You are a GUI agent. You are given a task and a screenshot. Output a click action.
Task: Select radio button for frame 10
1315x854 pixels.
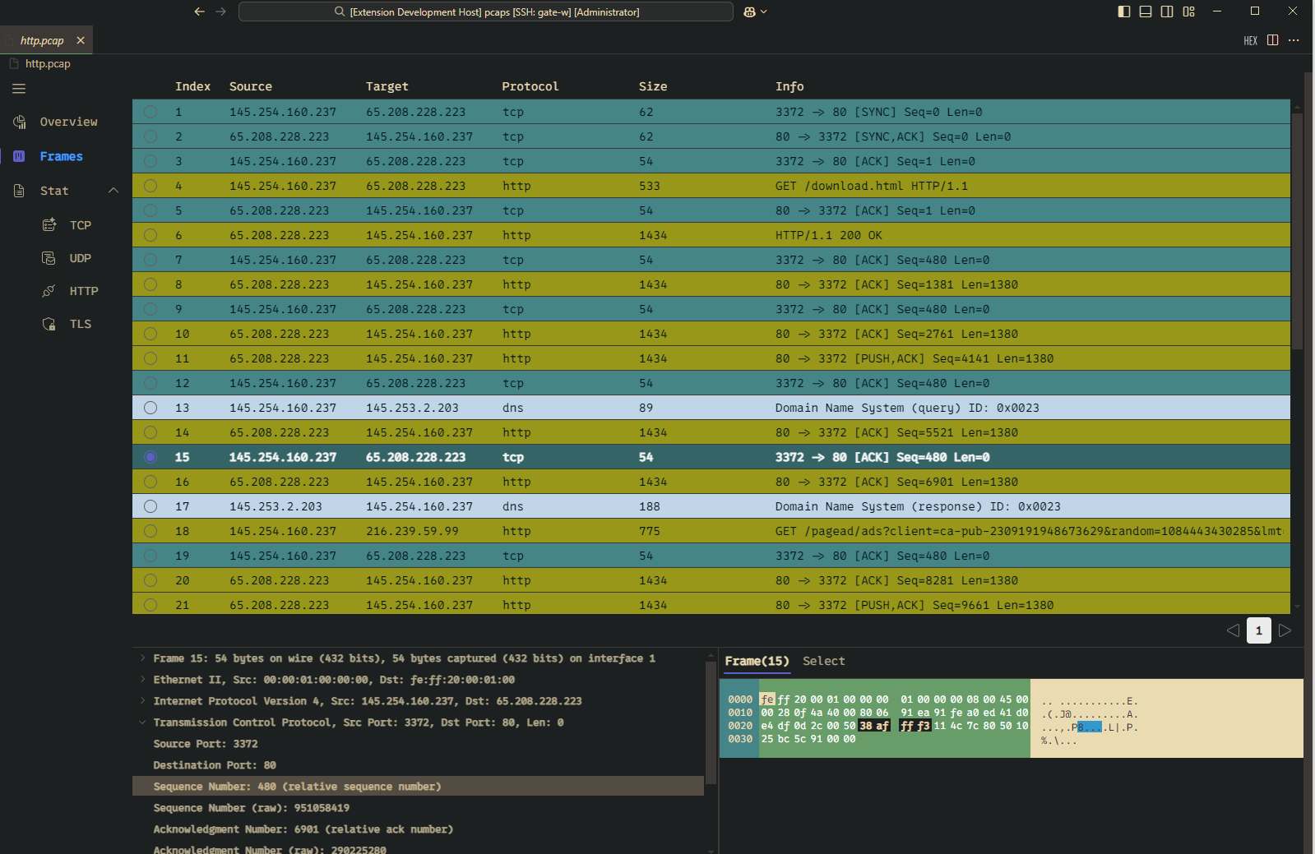[150, 334]
